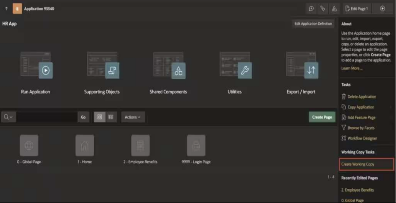Click the run page play button in top toolbar
The width and height of the screenshot is (396, 203).
tap(382, 8)
